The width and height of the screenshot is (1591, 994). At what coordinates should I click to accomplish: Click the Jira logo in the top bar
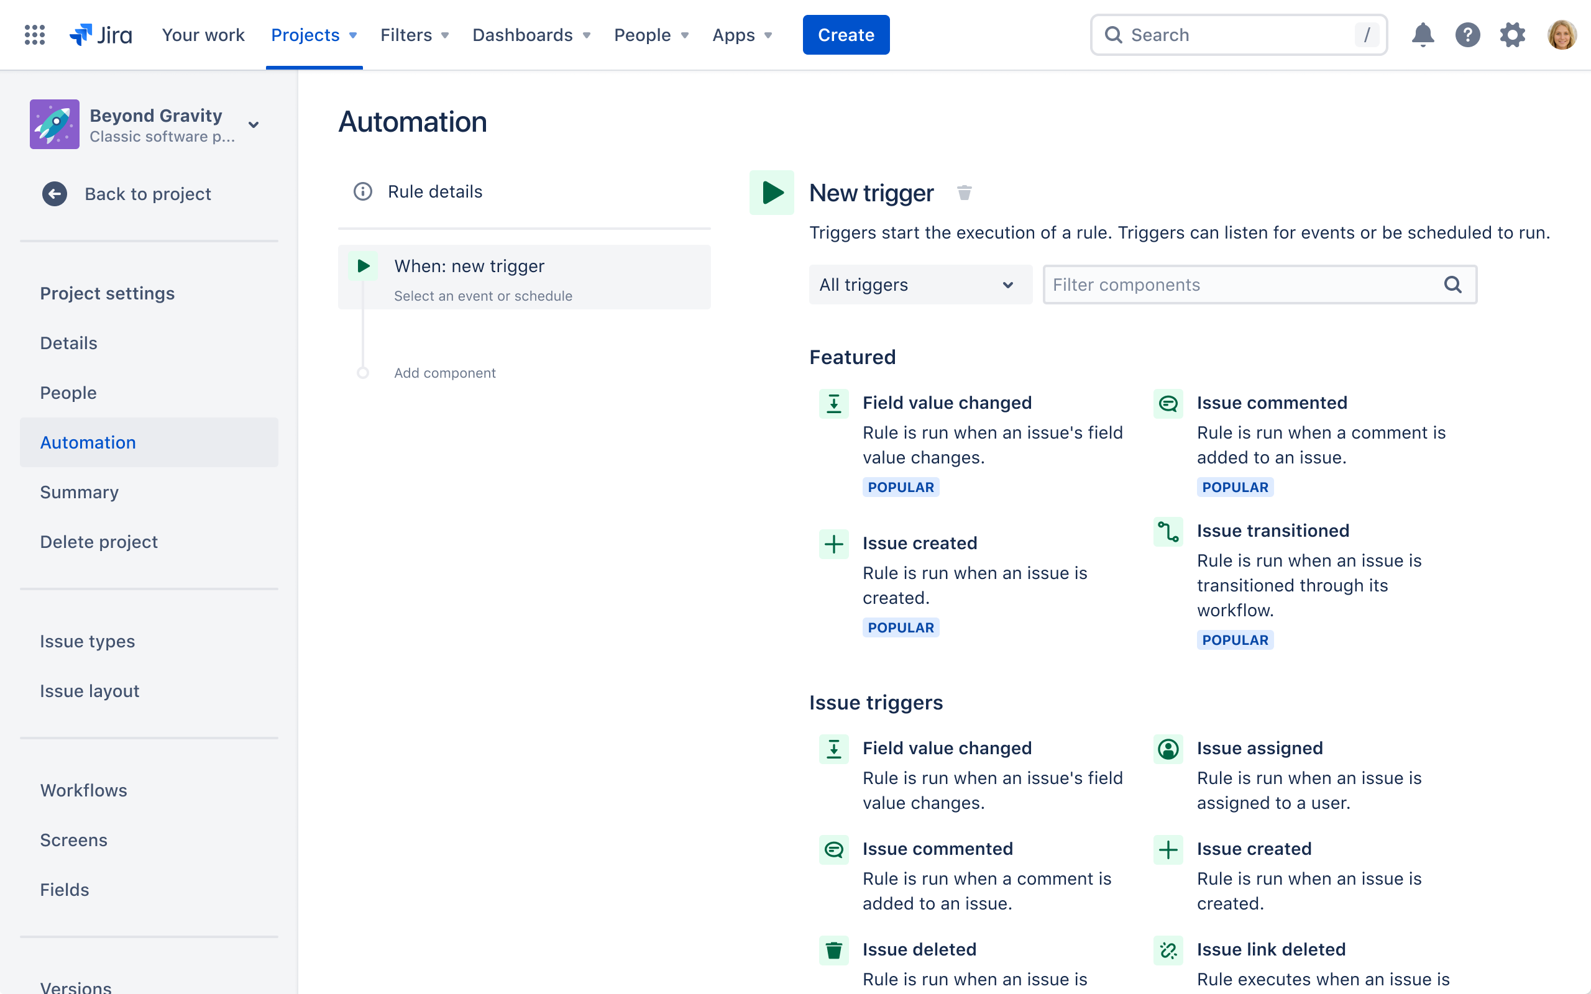pyautogui.click(x=100, y=34)
